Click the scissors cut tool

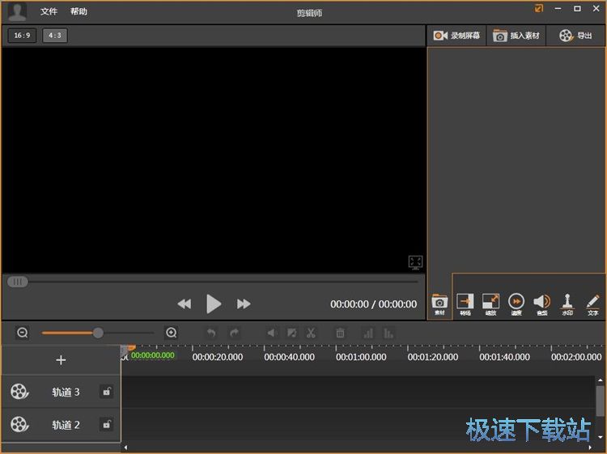coord(311,333)
